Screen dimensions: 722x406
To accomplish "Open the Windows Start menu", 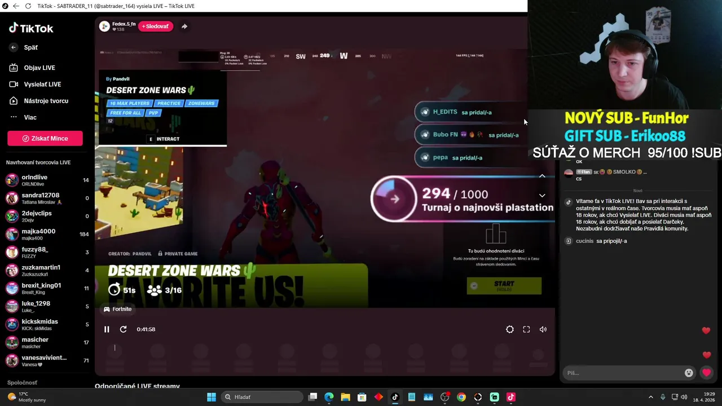I will coord(212,397).
